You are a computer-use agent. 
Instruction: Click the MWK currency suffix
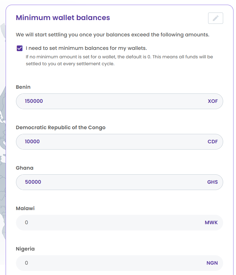click(x=211, y=223)
